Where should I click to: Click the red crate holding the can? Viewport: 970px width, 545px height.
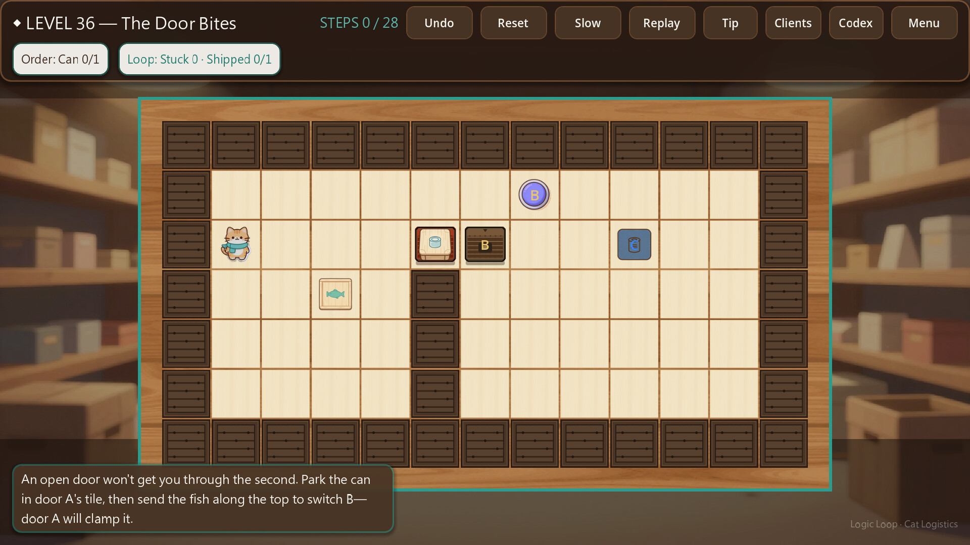(x=435, y=244)
